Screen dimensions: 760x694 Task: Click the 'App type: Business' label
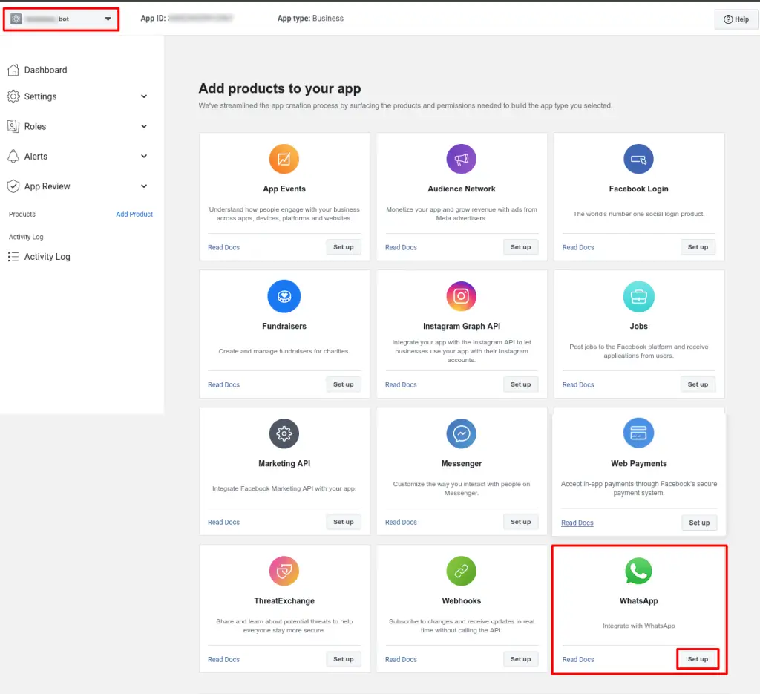310,19
